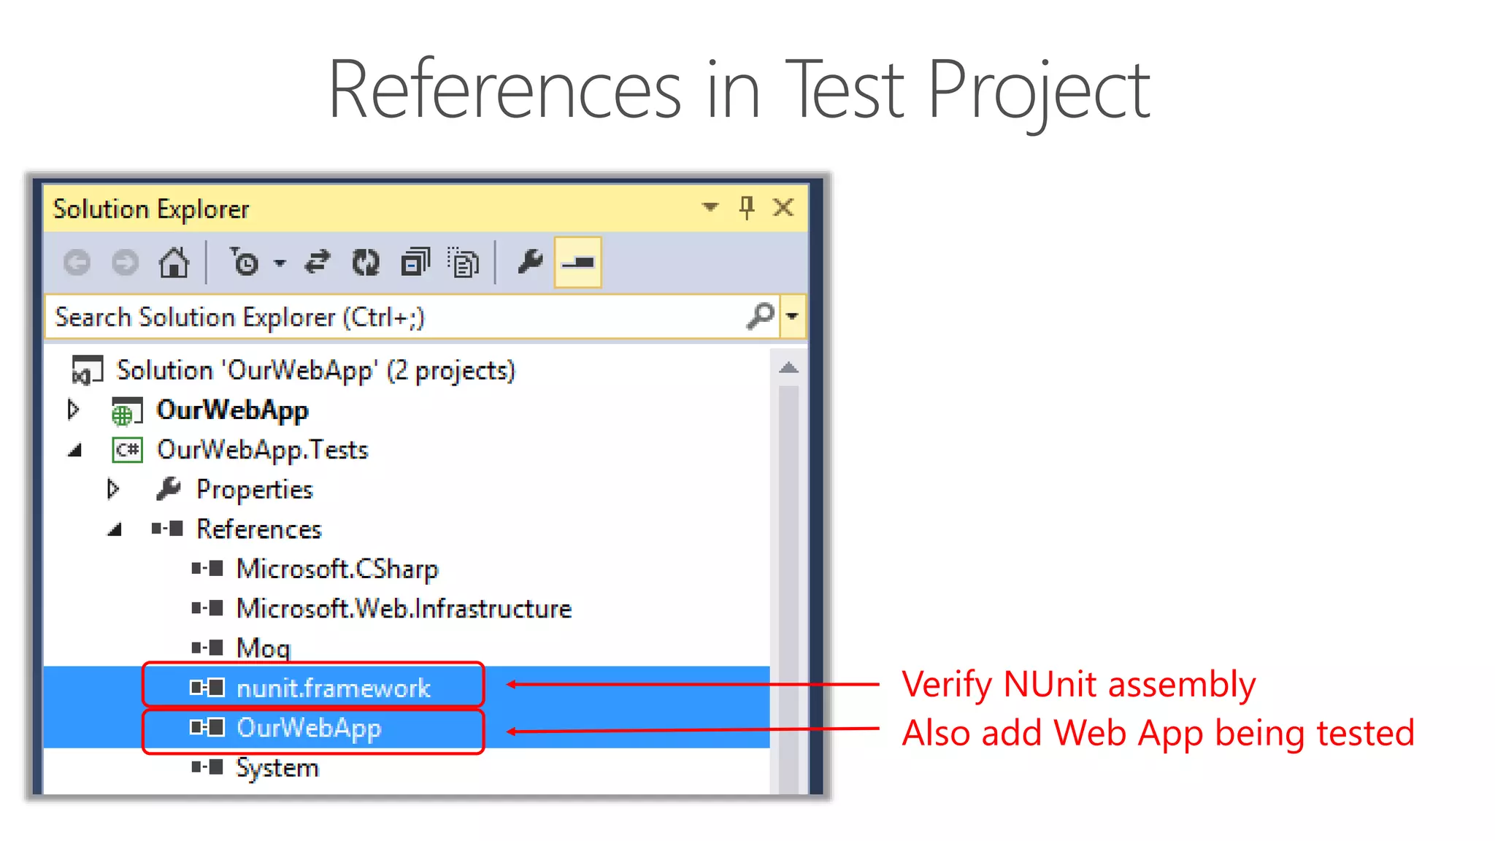Select Solution 'OurWebApp' (2 projects) node

315,371
